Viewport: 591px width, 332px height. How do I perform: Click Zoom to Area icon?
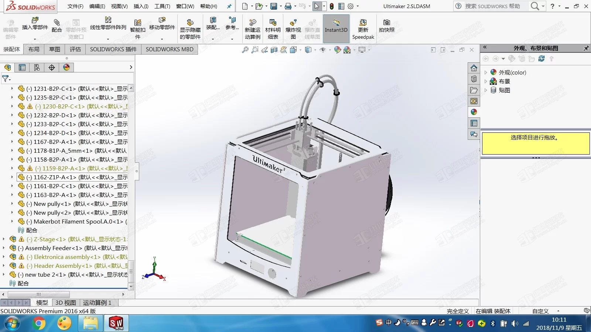254,50
